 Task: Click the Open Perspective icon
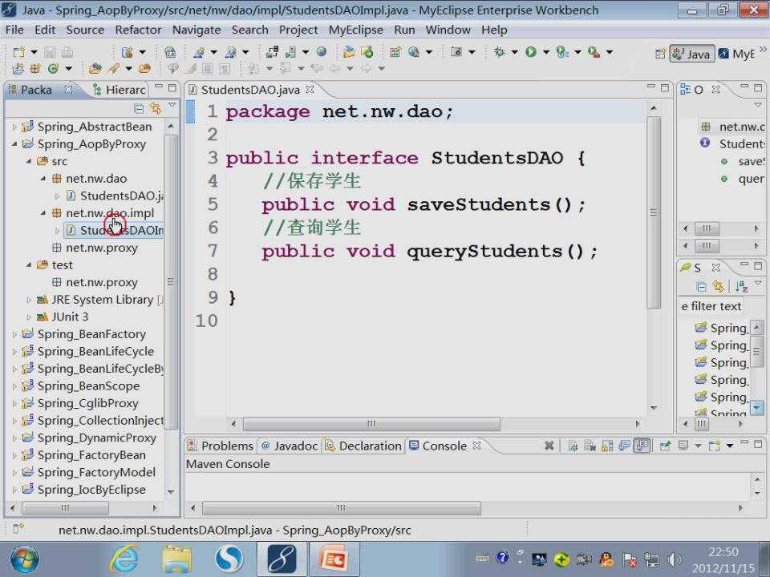coord(660,54)
